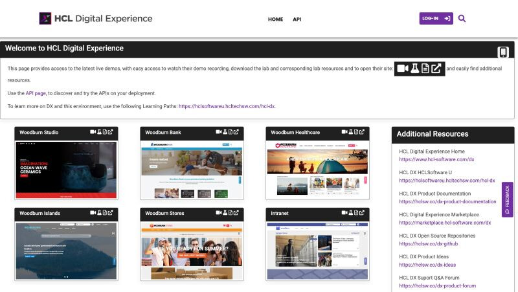Open the hclsw.co/dx-product-forum link
The width and height of the screenshot is (518, 292).
click(x=438, y=286)
